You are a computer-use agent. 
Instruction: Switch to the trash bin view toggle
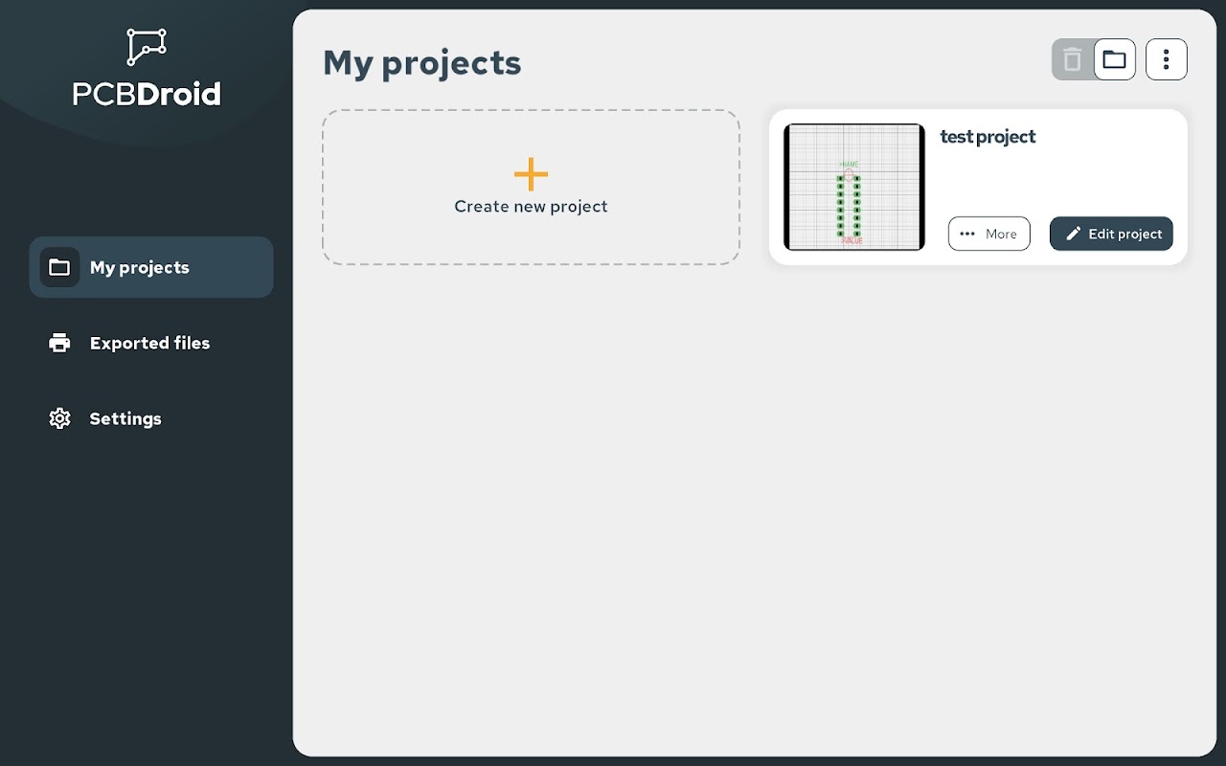pyautogui.click(x=1073, y=59)
